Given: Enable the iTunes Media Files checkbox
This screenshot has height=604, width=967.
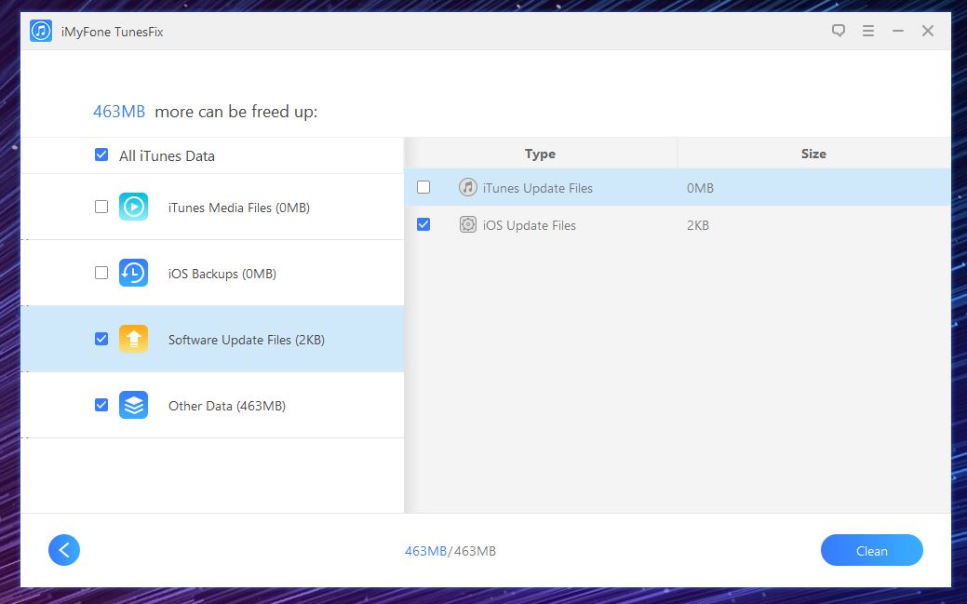Looking at the screenshot, I should coord(101,207).
